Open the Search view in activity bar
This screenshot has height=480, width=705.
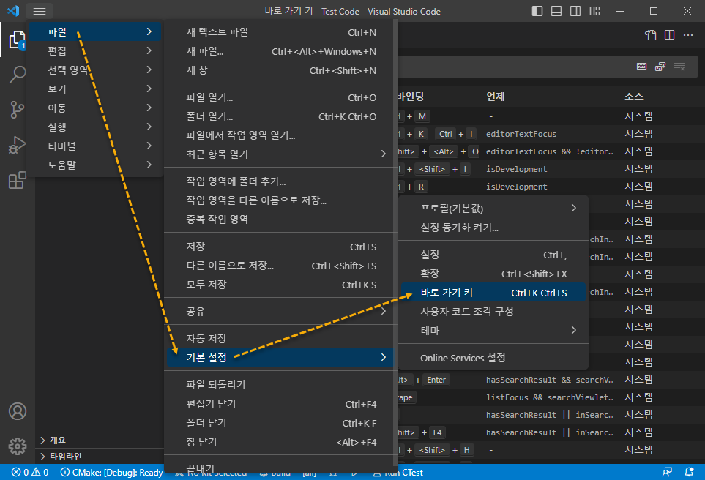(17, 74)
